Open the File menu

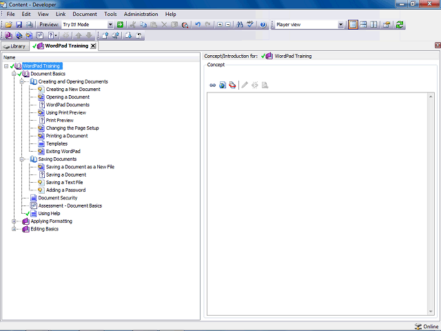pos(11,14)
